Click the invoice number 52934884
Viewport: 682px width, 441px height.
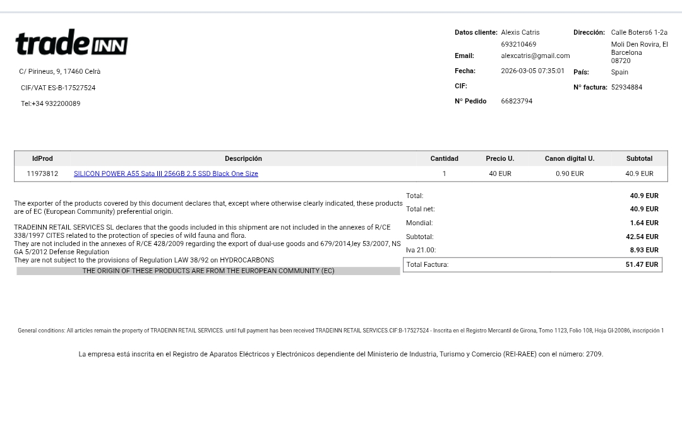click(x=626, y=87)
